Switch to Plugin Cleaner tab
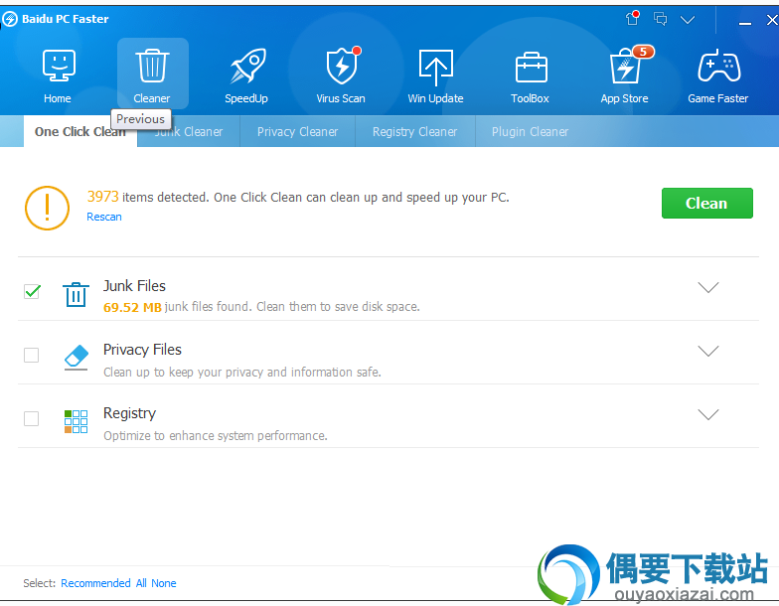The image size is (779, 606). coord(531,131)
